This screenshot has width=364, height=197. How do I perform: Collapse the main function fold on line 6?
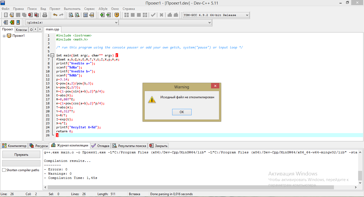click(52, 55)
